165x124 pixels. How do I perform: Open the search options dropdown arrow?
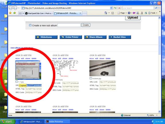[159, 8]
